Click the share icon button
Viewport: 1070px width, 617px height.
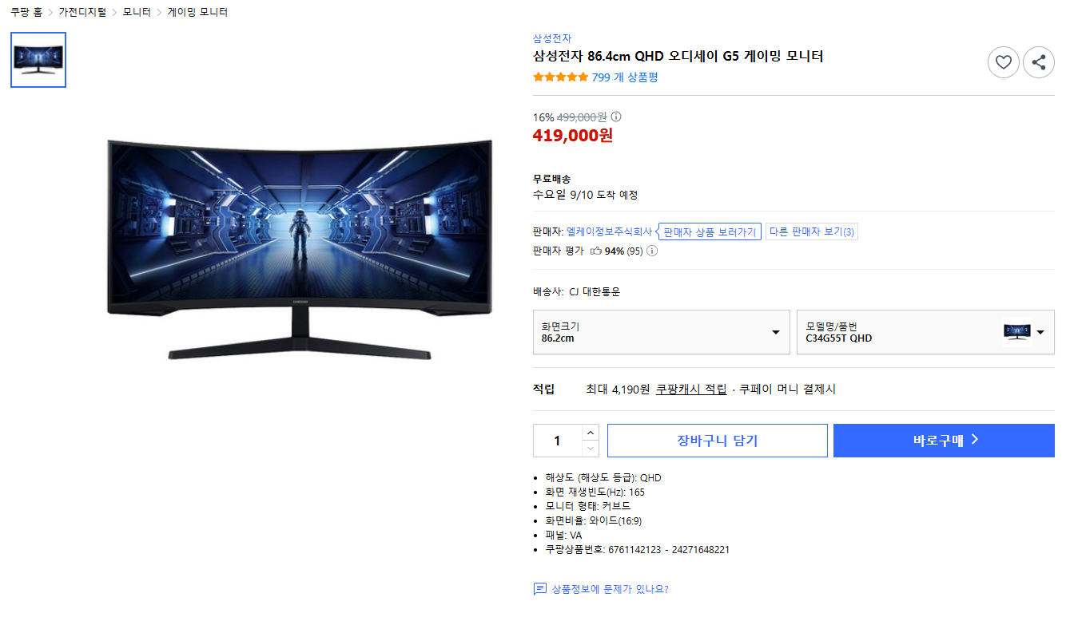coord(1039,62)
